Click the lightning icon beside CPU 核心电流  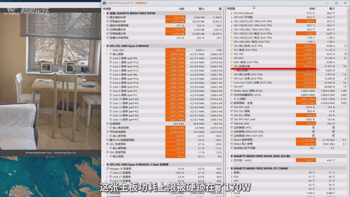tap(232, 46)
